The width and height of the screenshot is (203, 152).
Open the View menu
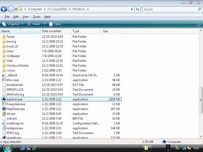pyautogui.click(x=26, y=17)
